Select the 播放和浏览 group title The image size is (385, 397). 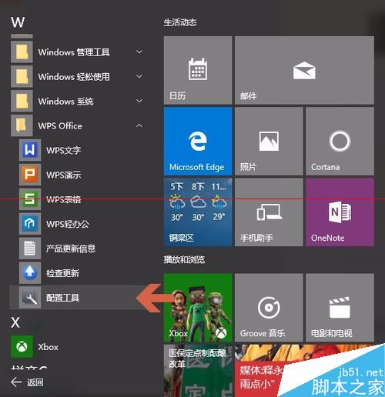click(184, 260)
